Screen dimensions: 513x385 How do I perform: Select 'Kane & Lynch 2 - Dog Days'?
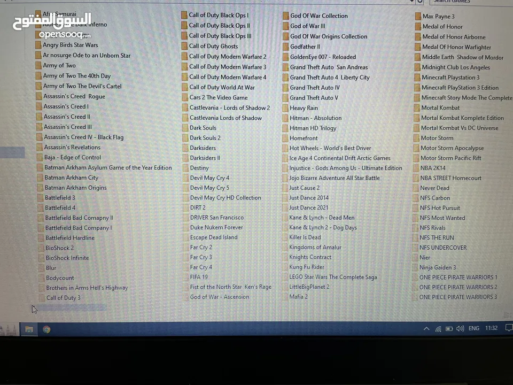323,228
